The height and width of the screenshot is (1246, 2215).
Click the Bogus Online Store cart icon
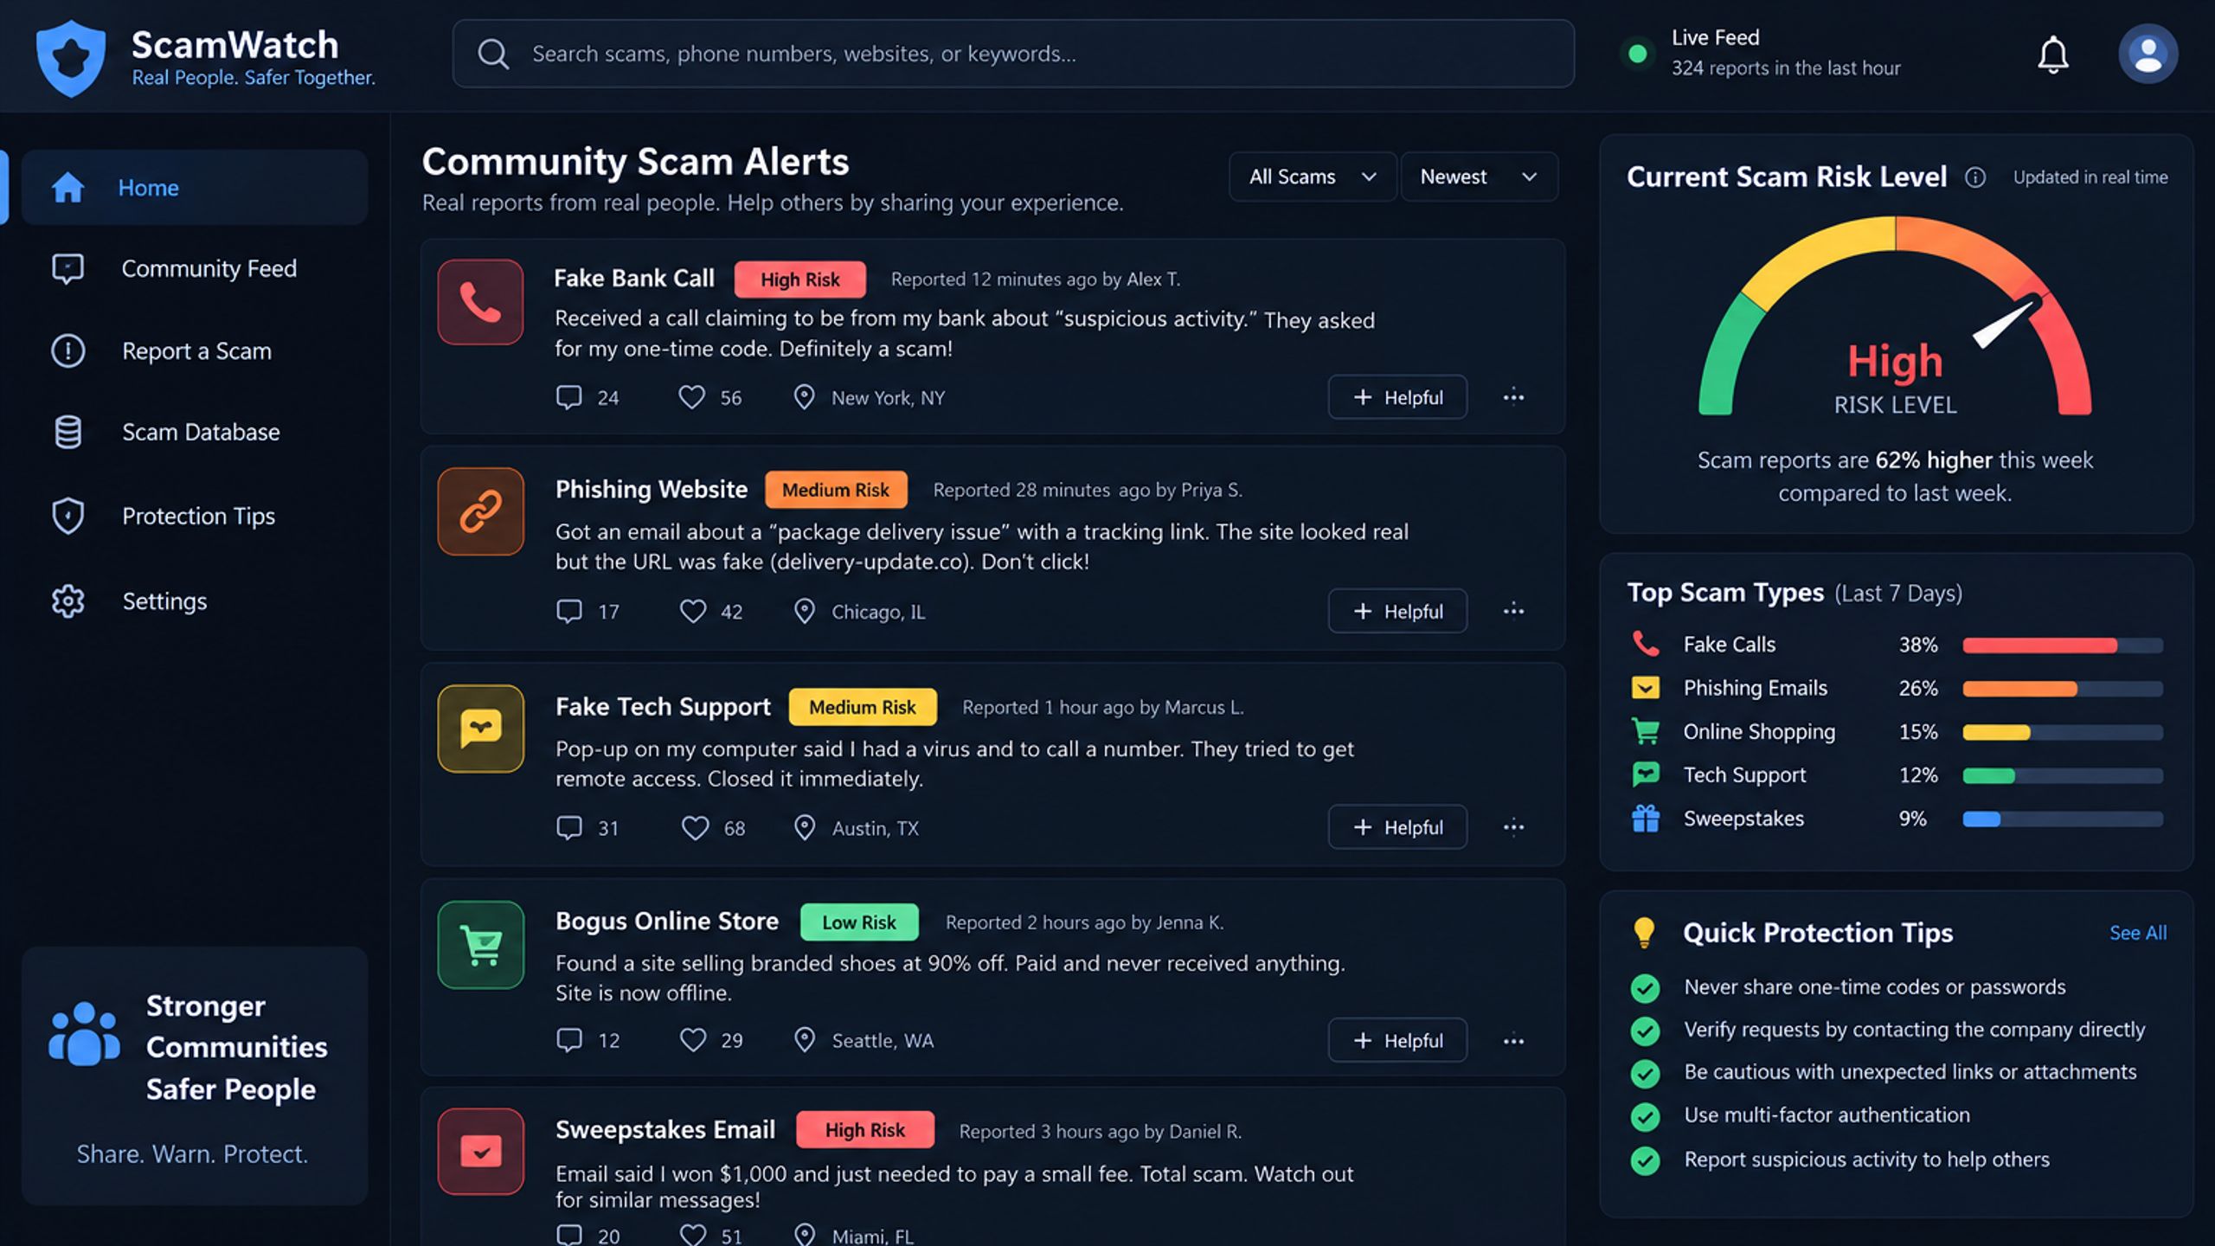tap(480, 945)
